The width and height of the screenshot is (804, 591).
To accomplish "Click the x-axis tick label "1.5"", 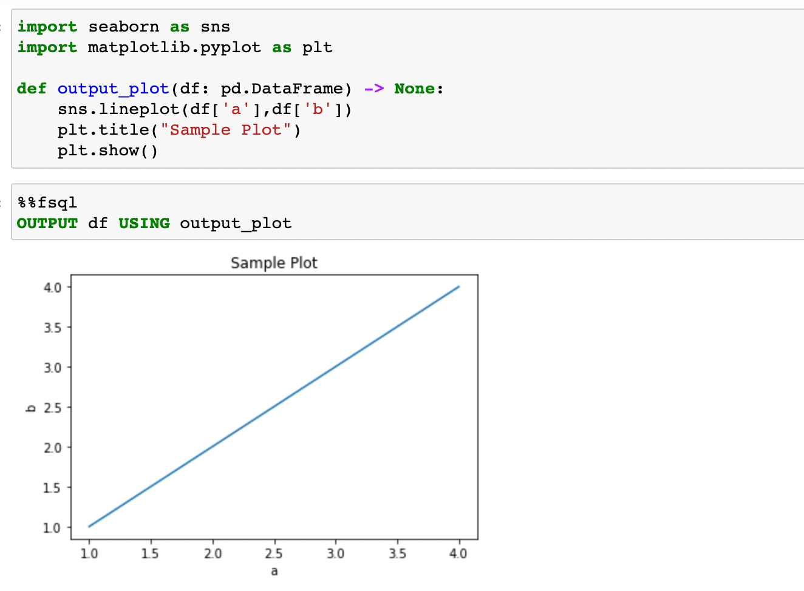I will (x=150, y=553).
